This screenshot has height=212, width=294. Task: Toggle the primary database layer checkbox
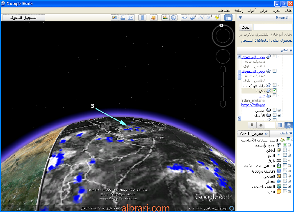click(289, 139)
